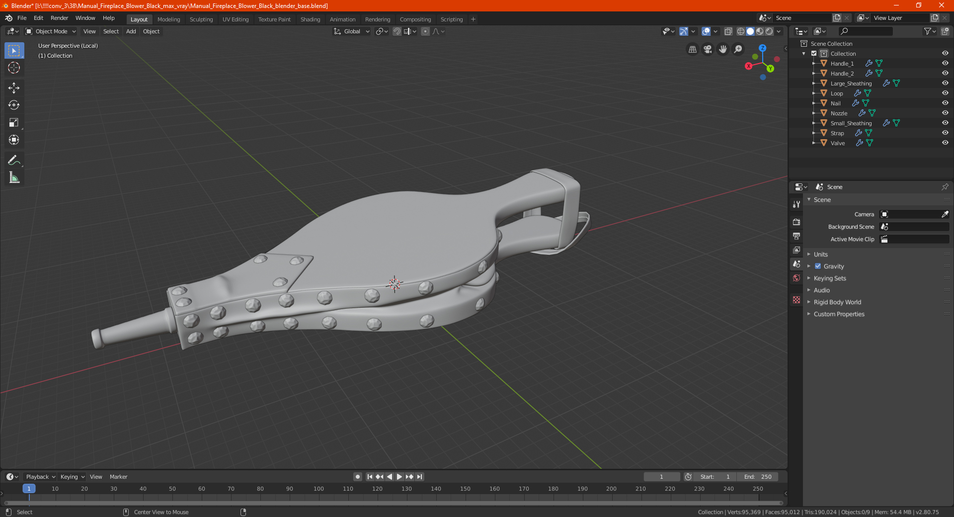Select the Cursor tool
This screenshot has width=954, height=517.
coord(14,68)
